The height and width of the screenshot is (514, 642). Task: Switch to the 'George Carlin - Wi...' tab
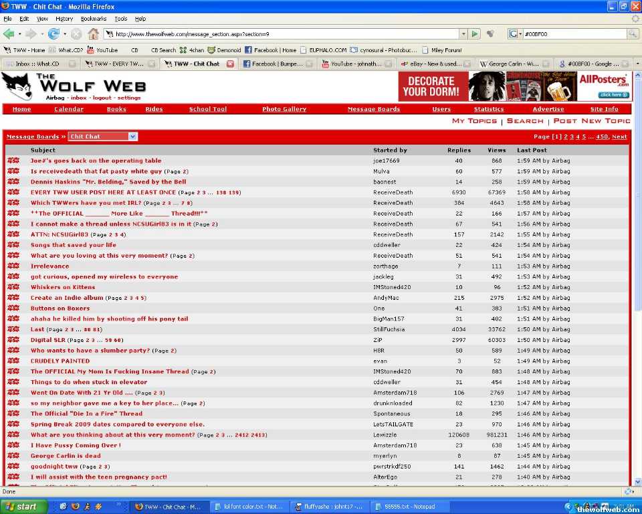coord(510,64)
